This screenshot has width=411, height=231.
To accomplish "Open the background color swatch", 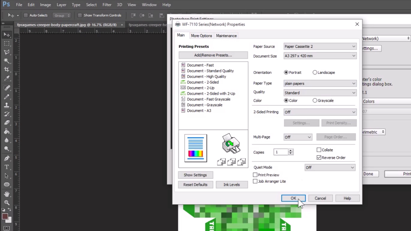I will pyautogui.click(x=9, y=220).
